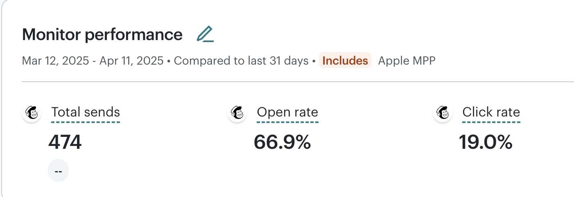Open the Open rate metric label
The width and height of the screenshot is (574, 197).
pos(287,112)
